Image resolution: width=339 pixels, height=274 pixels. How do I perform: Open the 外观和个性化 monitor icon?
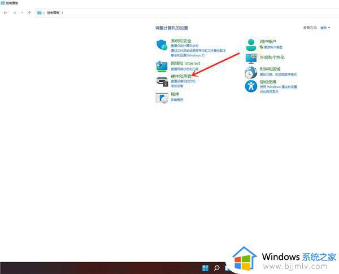(x=251, y=59)
